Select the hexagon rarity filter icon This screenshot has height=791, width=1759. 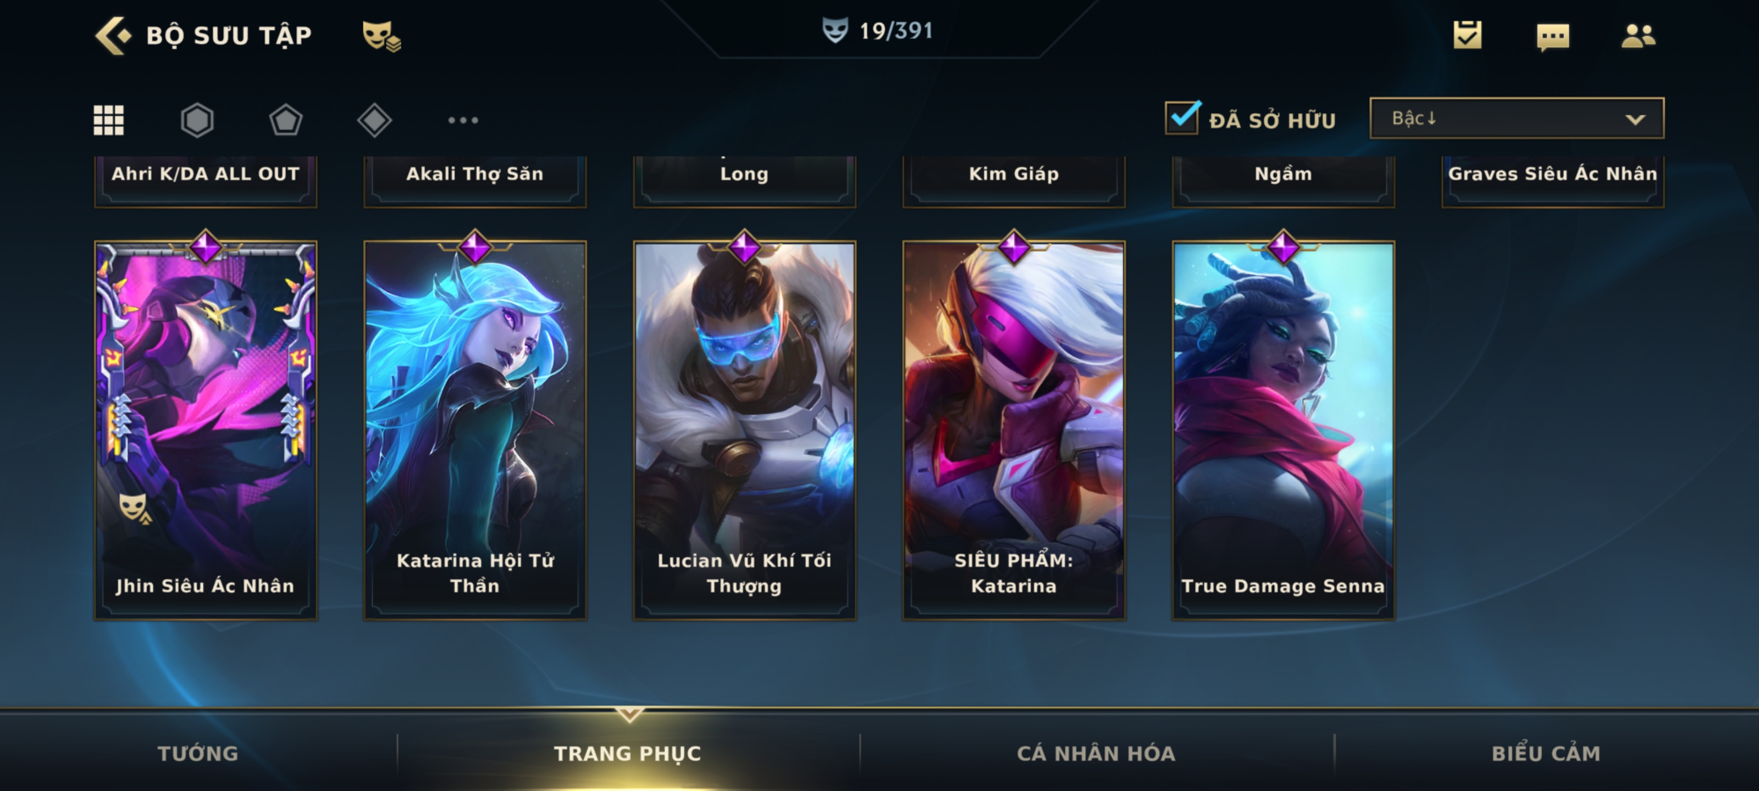click(197, 120)
